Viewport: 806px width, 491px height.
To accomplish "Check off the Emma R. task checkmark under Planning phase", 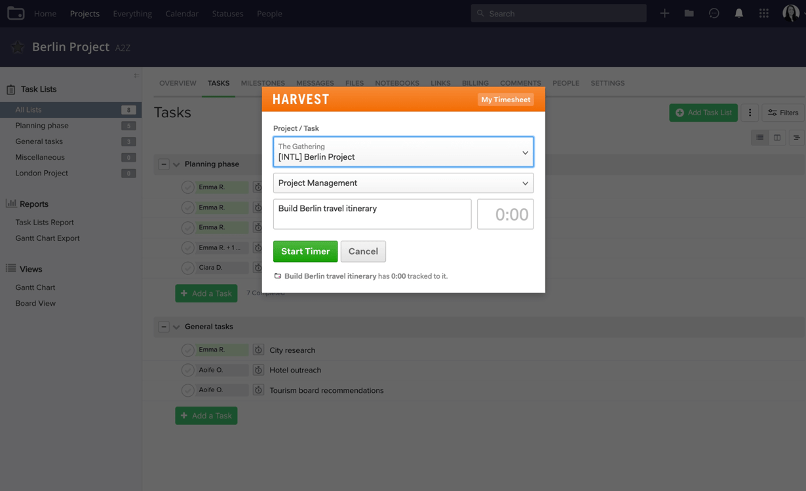I will (x=187, y=187).
